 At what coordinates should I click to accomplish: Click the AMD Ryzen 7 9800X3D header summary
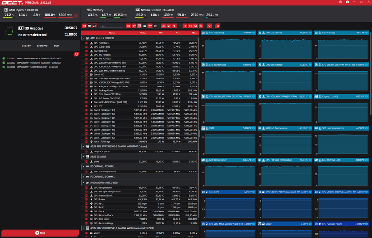pyautogui.click(x=41, y=13)
